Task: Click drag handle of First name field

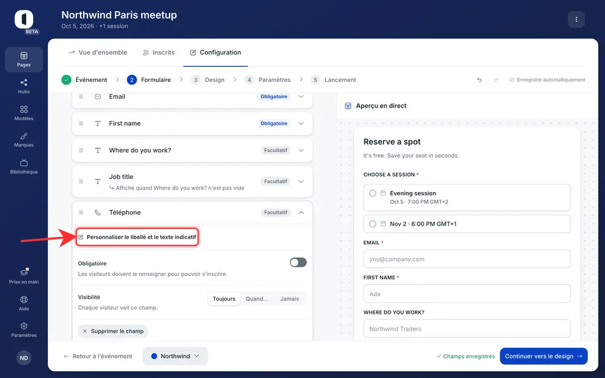Action: 81,123
